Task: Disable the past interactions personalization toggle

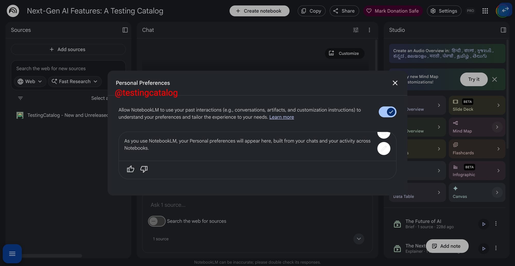Action: coord(388,112)
